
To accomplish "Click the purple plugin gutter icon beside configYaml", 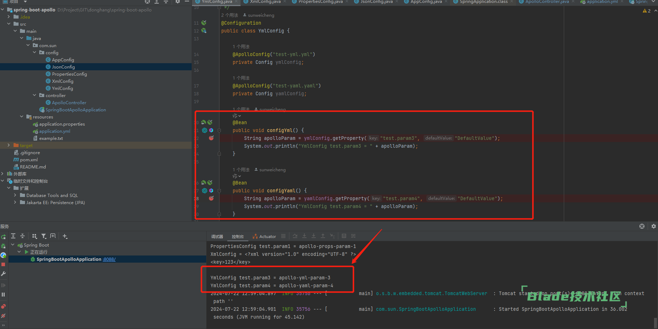I will coord(211,191).
